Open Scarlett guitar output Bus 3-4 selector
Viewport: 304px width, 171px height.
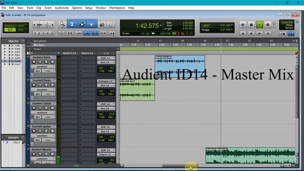[106, 132]
